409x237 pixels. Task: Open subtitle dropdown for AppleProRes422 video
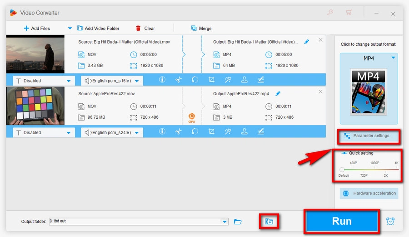(44, 132)
